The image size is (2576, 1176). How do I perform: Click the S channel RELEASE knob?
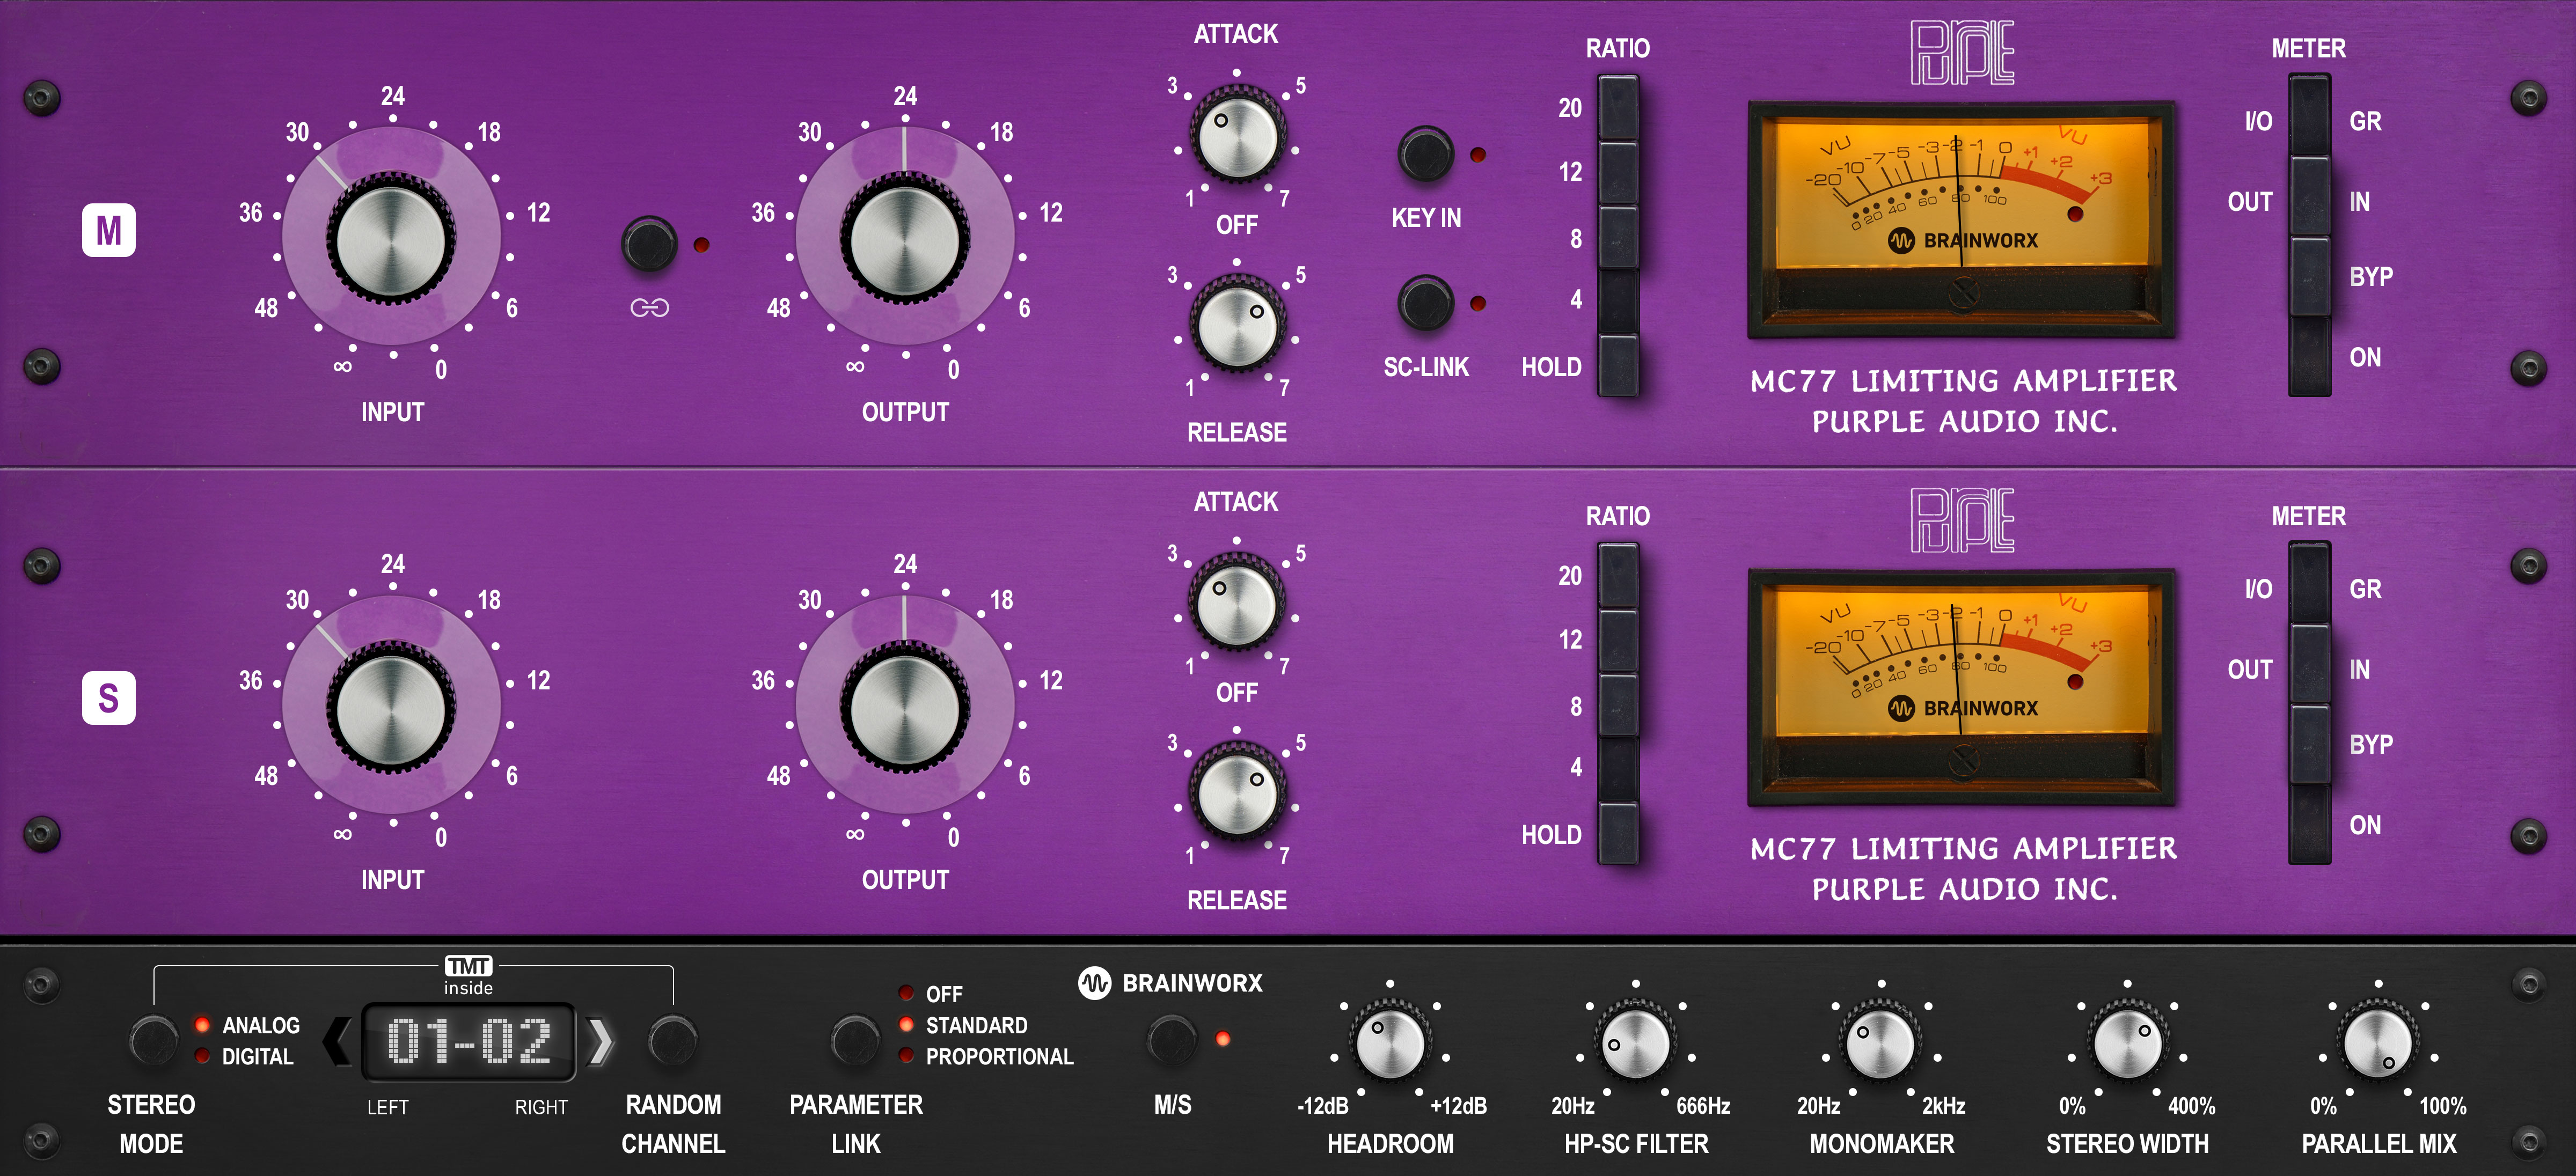(1237, 794)
